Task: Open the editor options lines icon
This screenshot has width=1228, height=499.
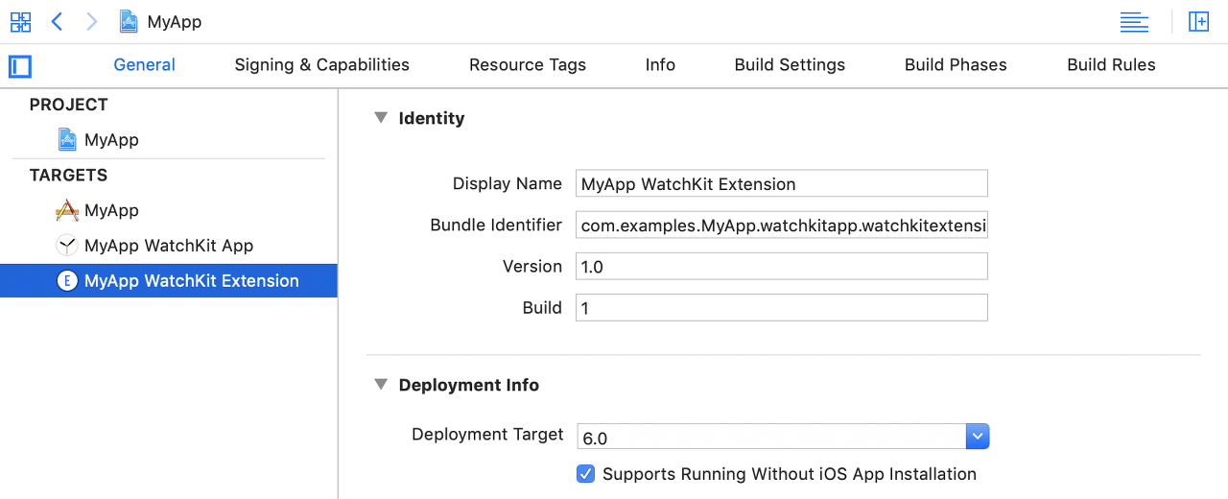Action: pyautogui.click(x=1134, y=21)
